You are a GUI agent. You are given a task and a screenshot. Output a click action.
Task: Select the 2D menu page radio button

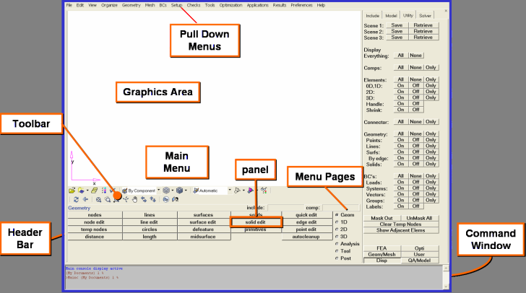337,229
